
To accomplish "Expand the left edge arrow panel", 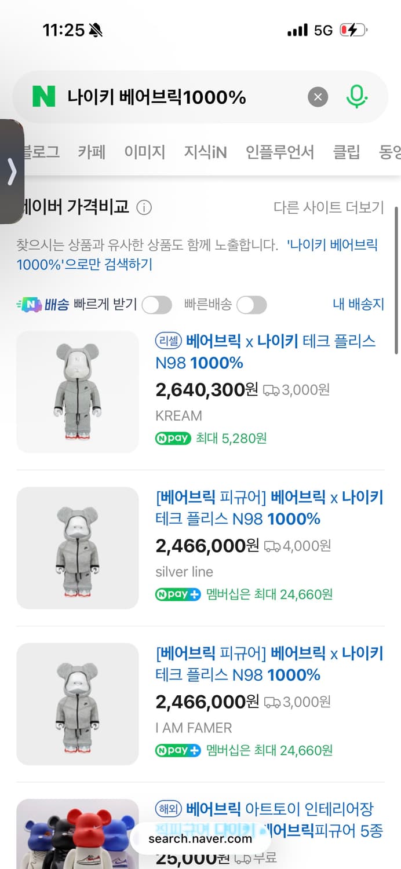I will [x=10, y=172].
